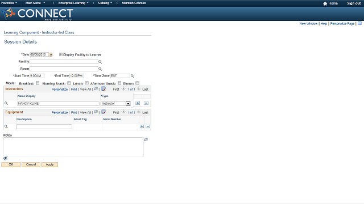This screenshot has height=204, width=364.
Task: Delete the Equipment row
Action: [x=148, y=126]
